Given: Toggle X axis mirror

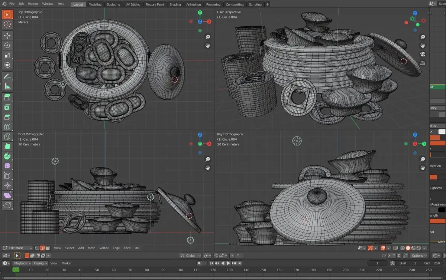Looking at the screenshot, I should pyautogui.click(x=389, y=256).
